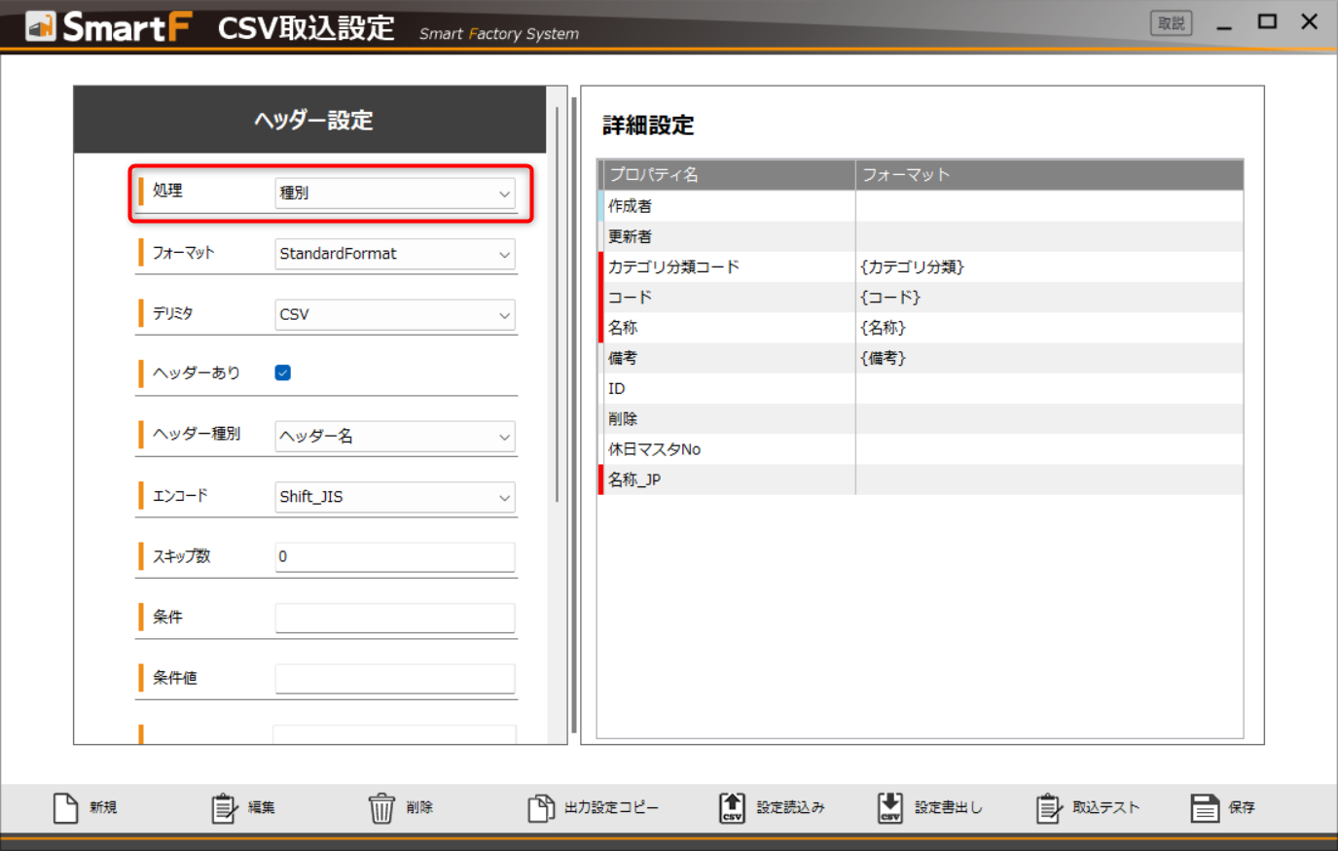Open the ヘッダー種別 dropdown

(394, 437)
